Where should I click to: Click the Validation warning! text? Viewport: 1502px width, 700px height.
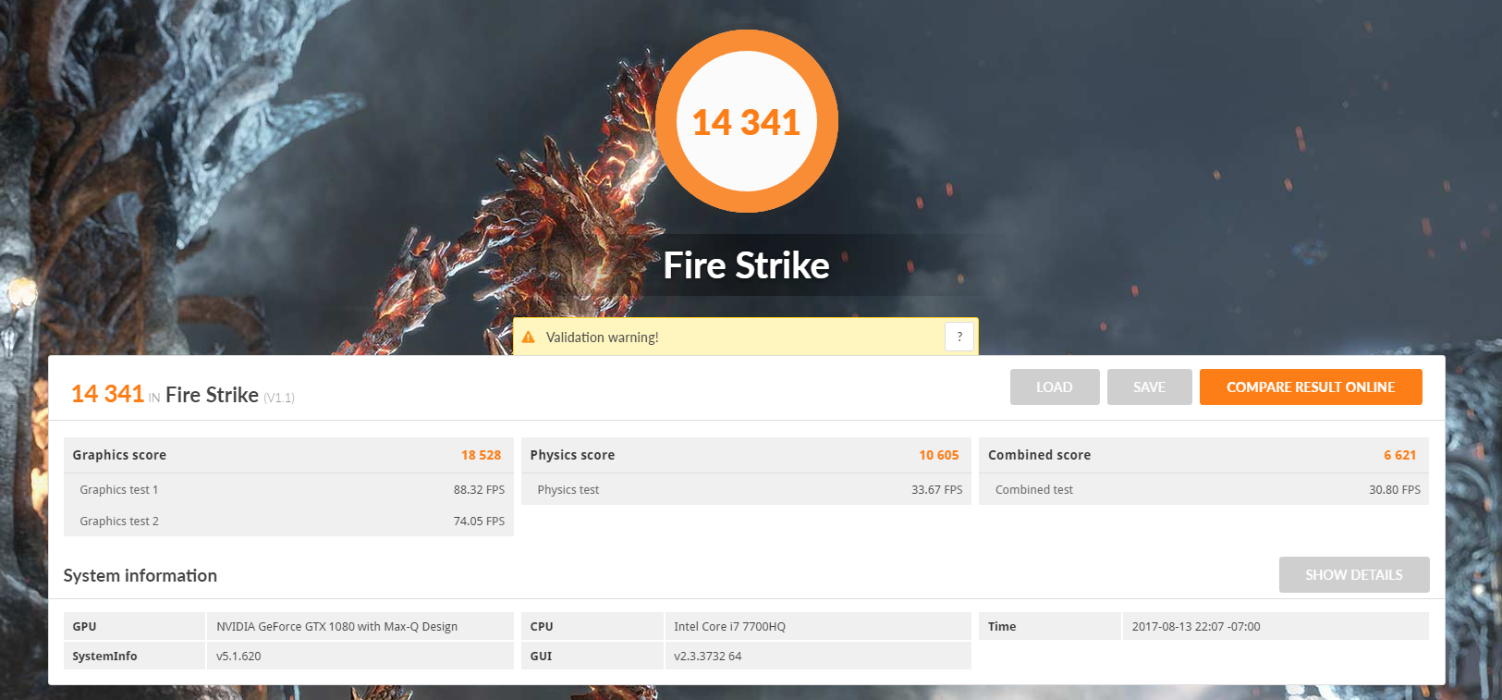(603, 338)
